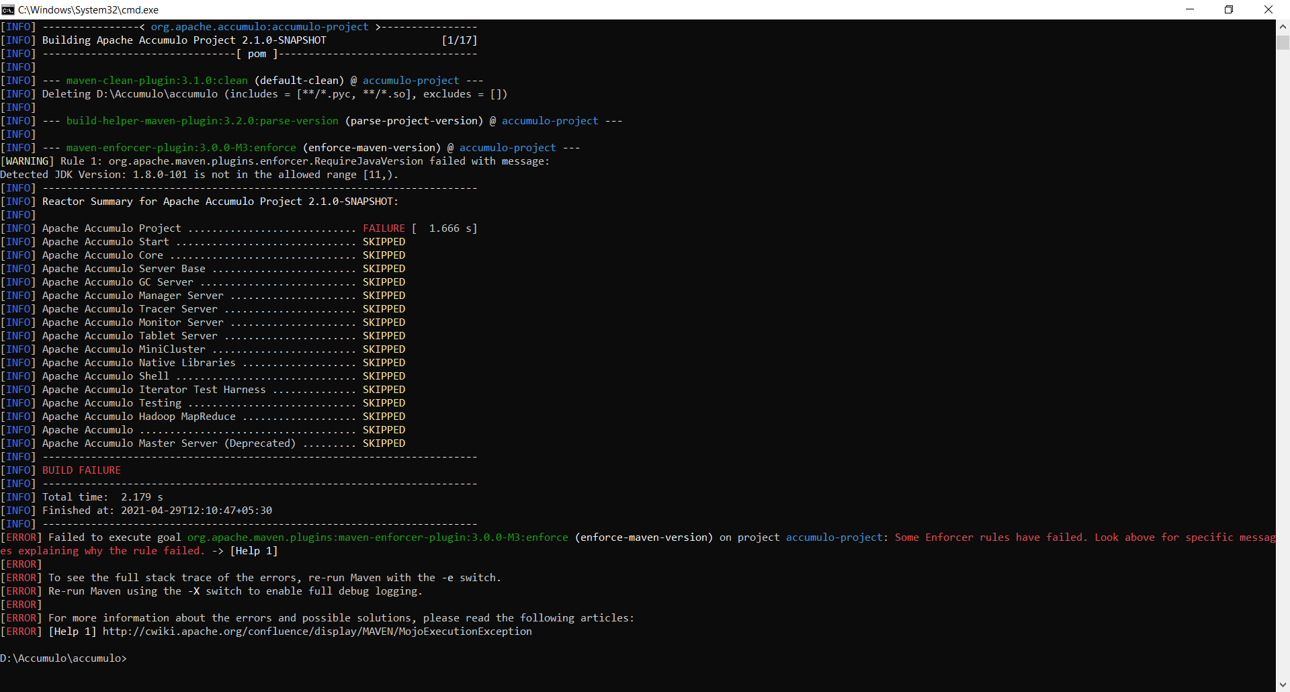Viewport: 1290px width, 692px height.
Task: Click 'build-helper-maven-plugin:3.2.0:parse-version' text
Action: [202, 121]
